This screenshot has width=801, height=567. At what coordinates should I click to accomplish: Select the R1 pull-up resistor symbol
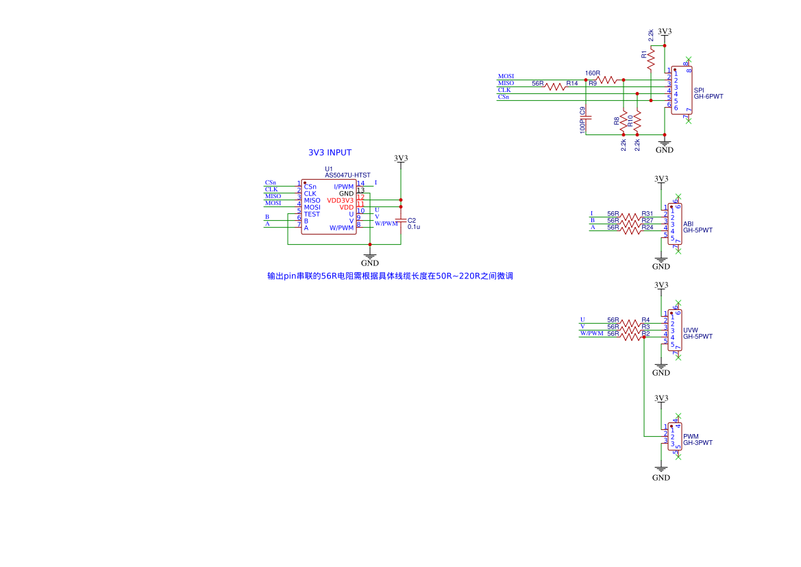click(651, 60)
